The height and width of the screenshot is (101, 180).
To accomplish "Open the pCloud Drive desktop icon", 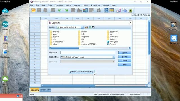I will pyautogui.click(x=5, y=12).
